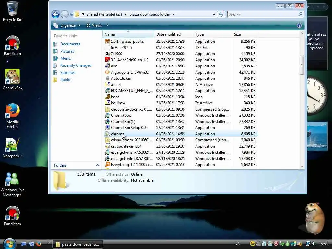Click 'pissta downloads fo...' taskbar button
The image size is (332, 249).
(78, 244)
